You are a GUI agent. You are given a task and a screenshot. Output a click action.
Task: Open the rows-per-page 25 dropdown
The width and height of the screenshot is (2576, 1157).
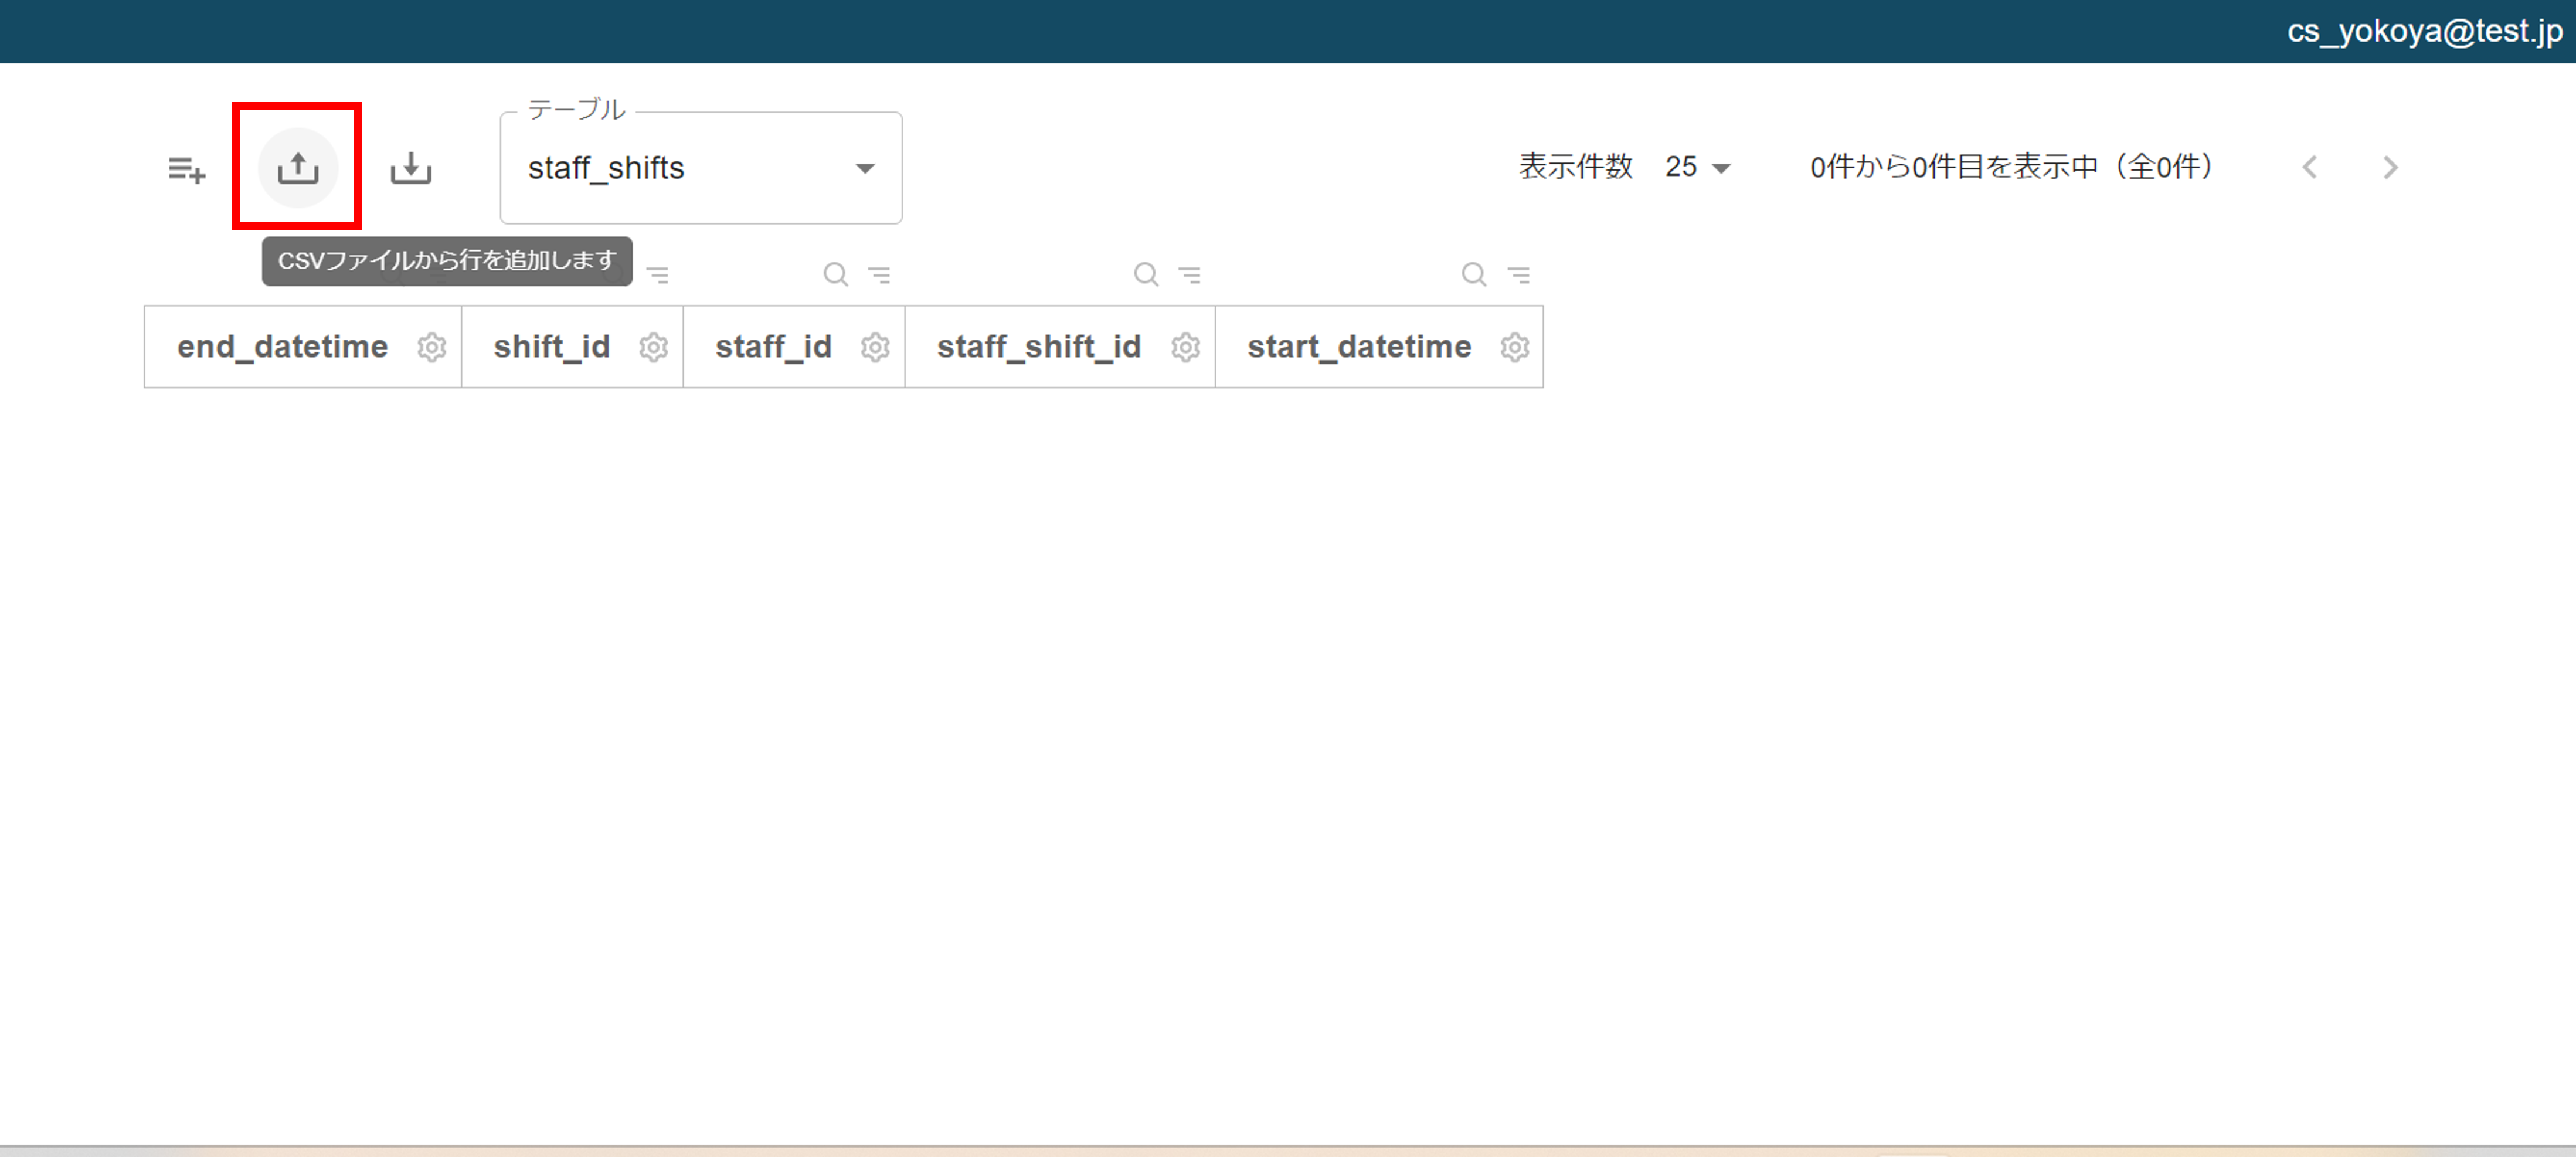[x=1697, y=167]
